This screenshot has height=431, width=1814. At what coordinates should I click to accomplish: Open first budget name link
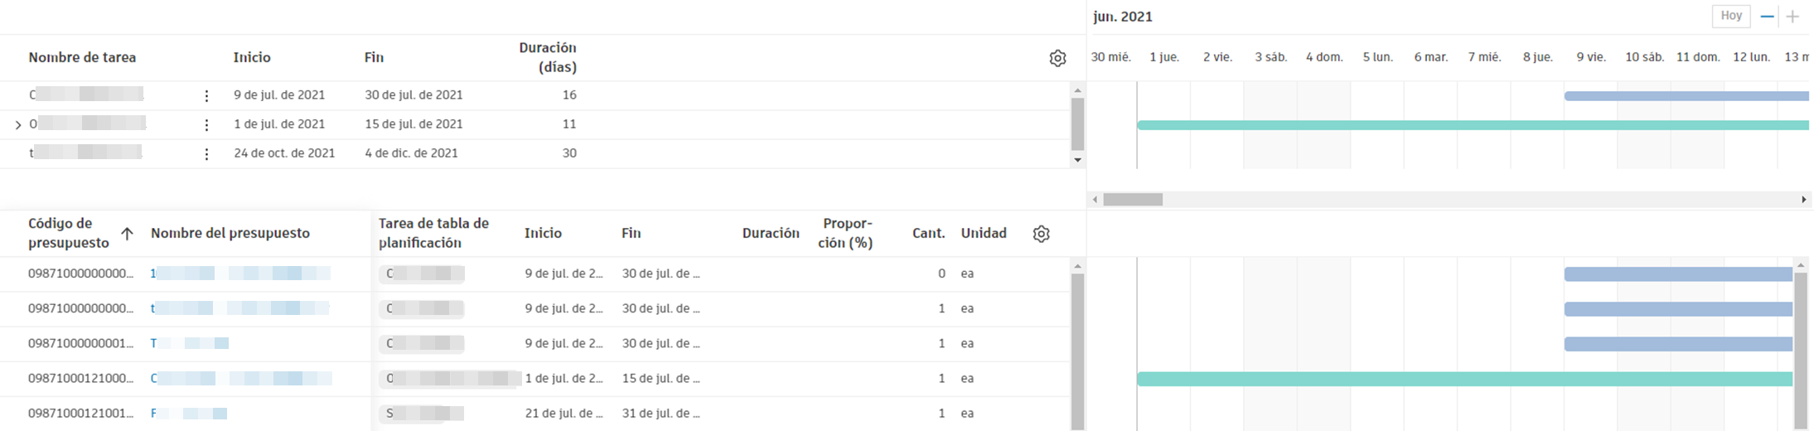(240, 274)
